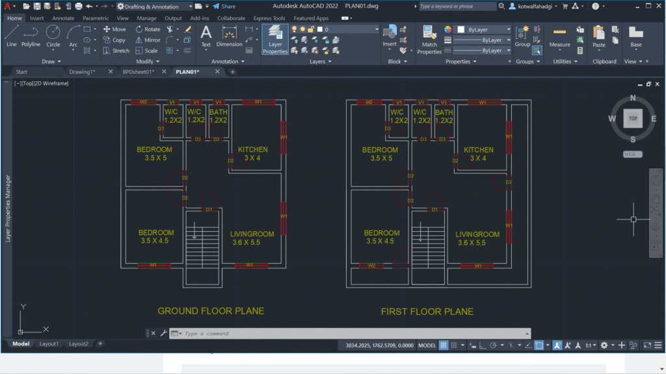Toggle group selection on/off icon
This screenshot has height=374, width=666.
tap(537, 51)
